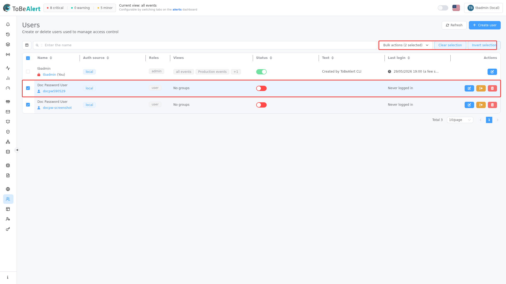This screenshot has height=284, width=506.
Task: Expand the +1 views tag for tbadmin
Action: point(236,72)
